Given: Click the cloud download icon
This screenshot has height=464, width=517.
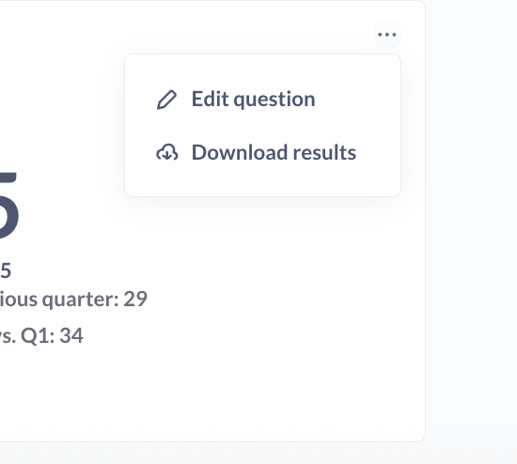Looking at the screenshot, I should [166, 152].
